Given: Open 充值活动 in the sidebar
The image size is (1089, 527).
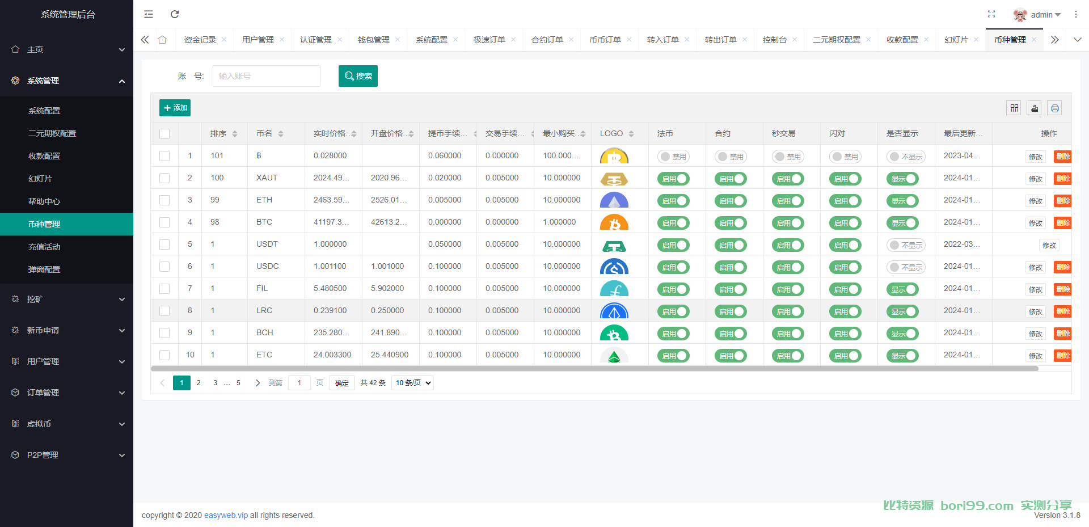Looking at the screenshot, I should pyautogui.click(x=66, y=247).
